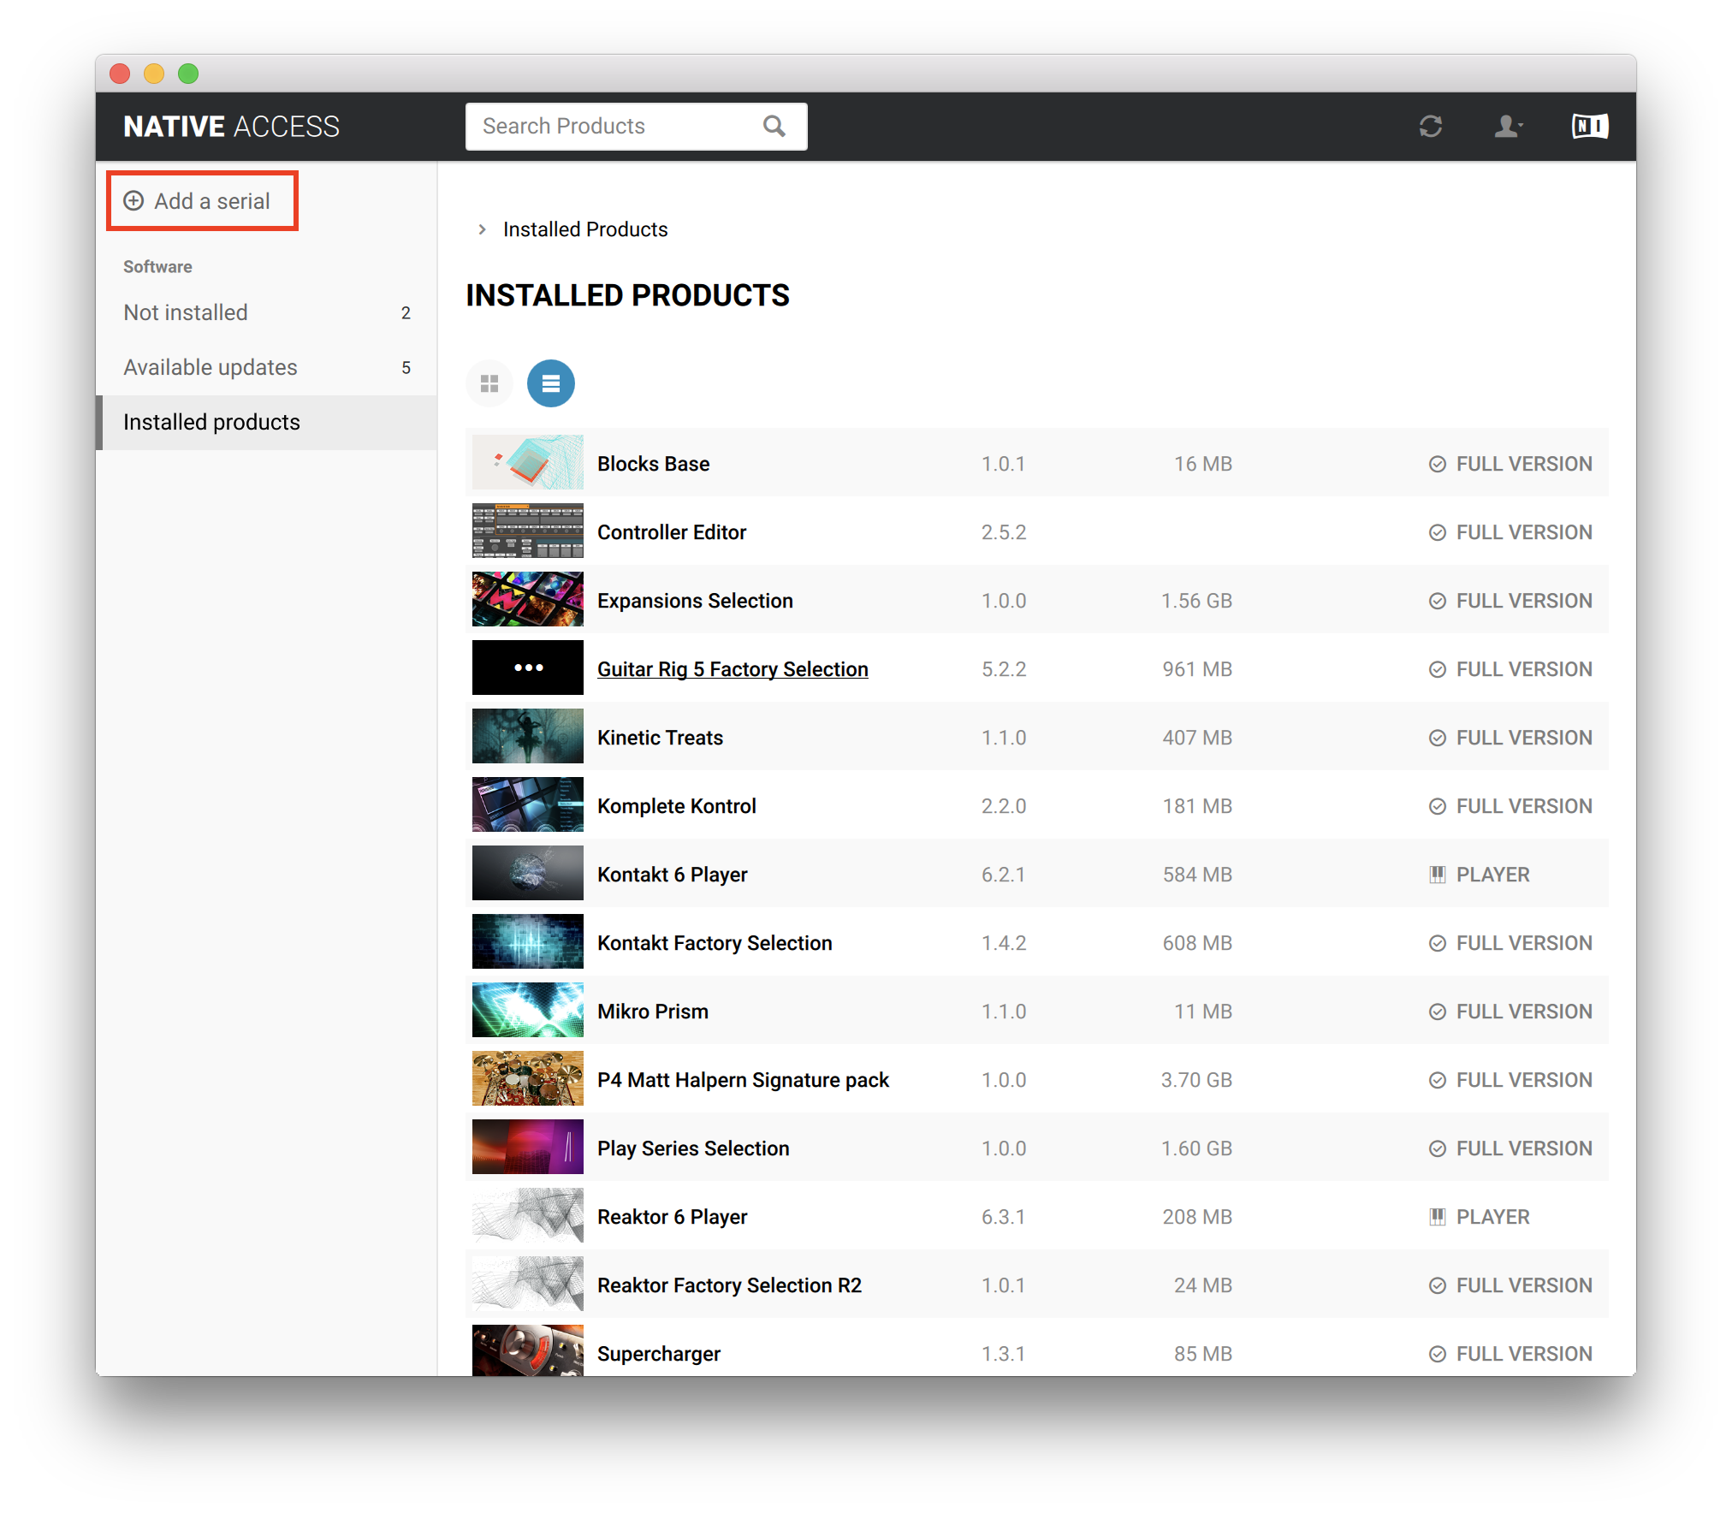The height and width of the screenshot is (1513, 1732).
Task: Click the Expansions Selection thumbnail
Action: [528, 599]
